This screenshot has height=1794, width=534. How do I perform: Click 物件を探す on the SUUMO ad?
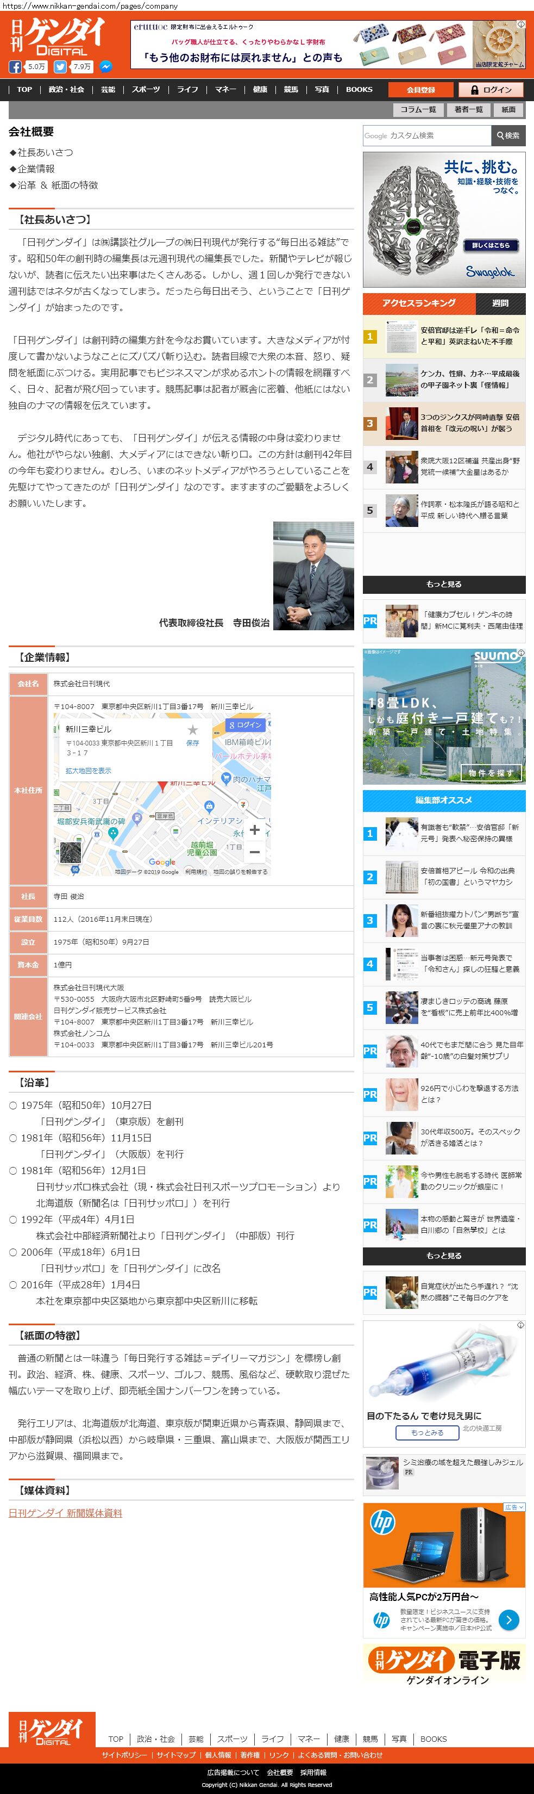pos(491,773)
